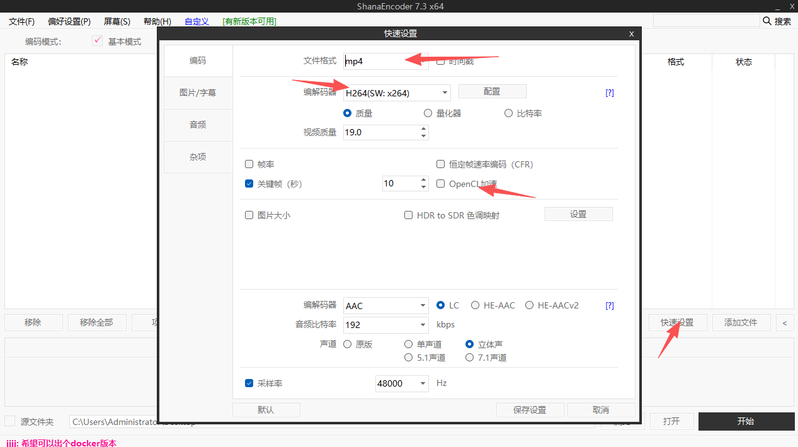Open the 帮助(H) menu
Image resolution: width=798 pixels, height=447 pixels.
(157, 21)
